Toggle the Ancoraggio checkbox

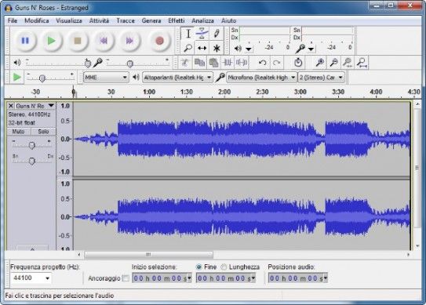pyautogui.click(x=126, y=278)
